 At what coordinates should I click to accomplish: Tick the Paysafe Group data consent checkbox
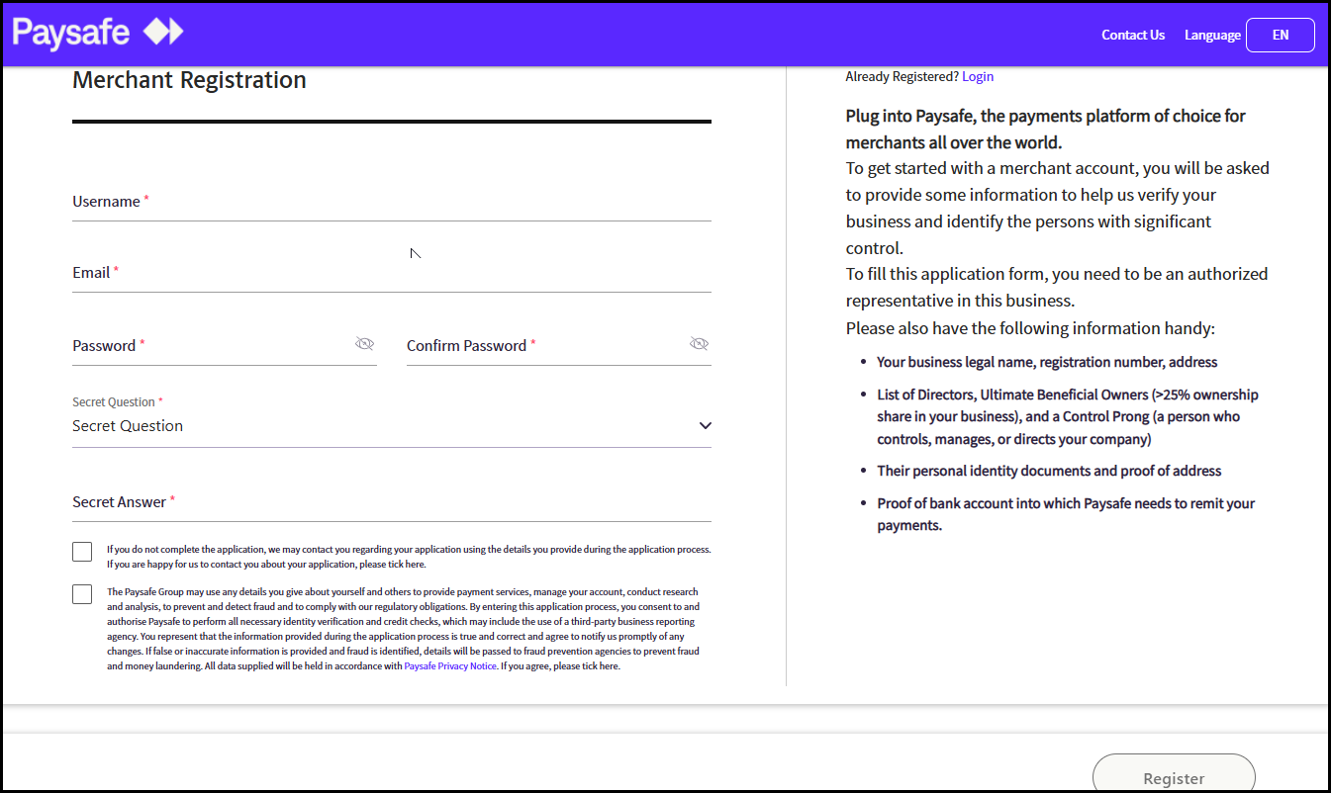(x=82, y=594)
